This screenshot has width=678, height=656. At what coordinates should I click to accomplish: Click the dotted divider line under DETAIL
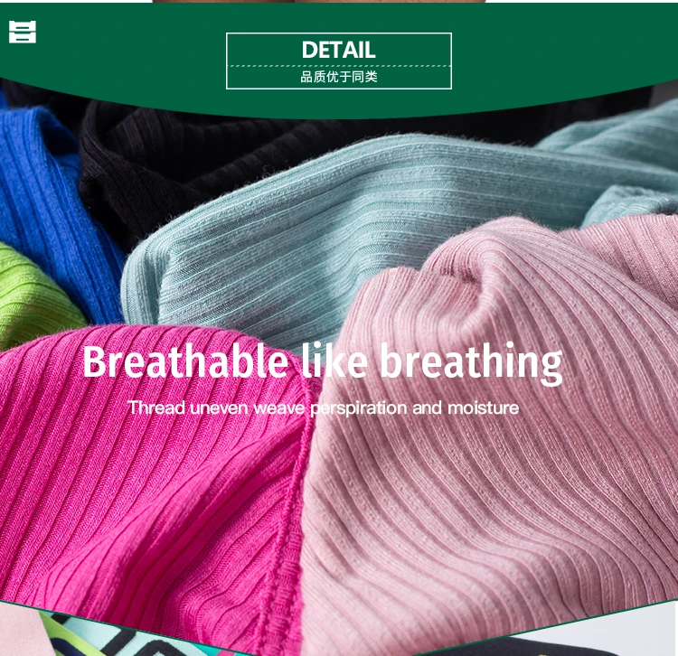pyautogui.click(x=339, y=66)
